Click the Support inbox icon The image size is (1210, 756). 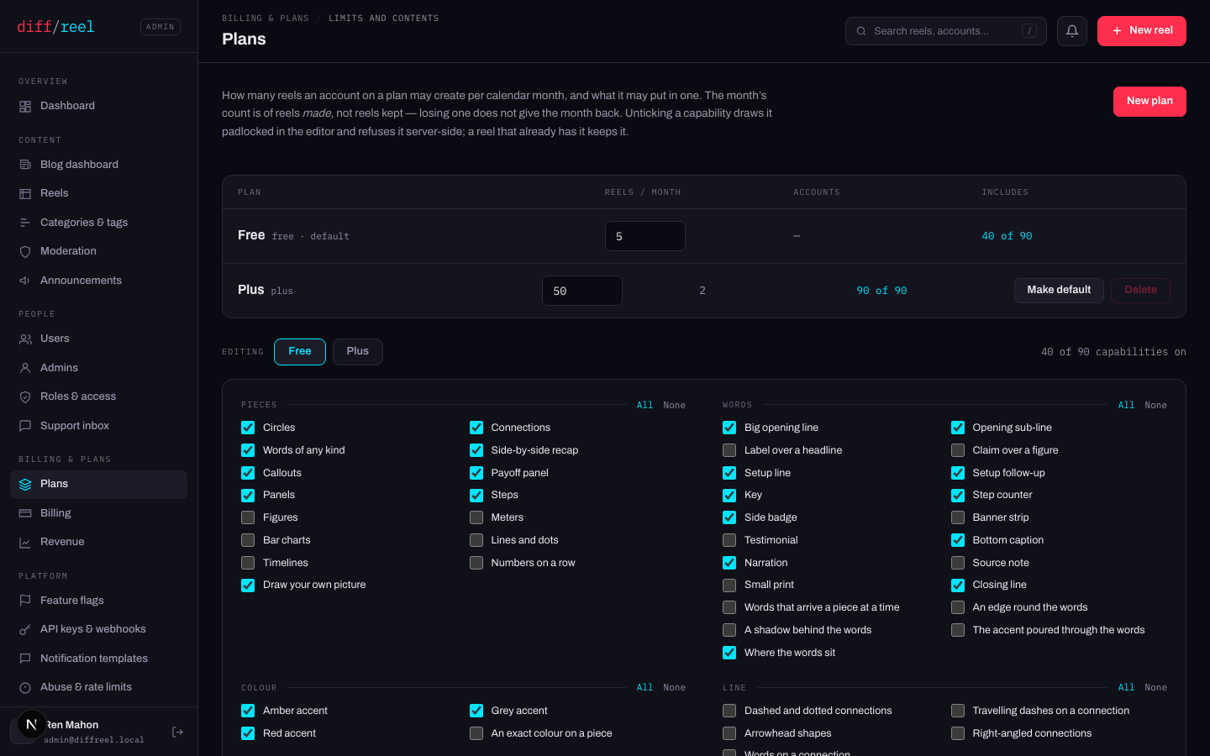[25, 426]
